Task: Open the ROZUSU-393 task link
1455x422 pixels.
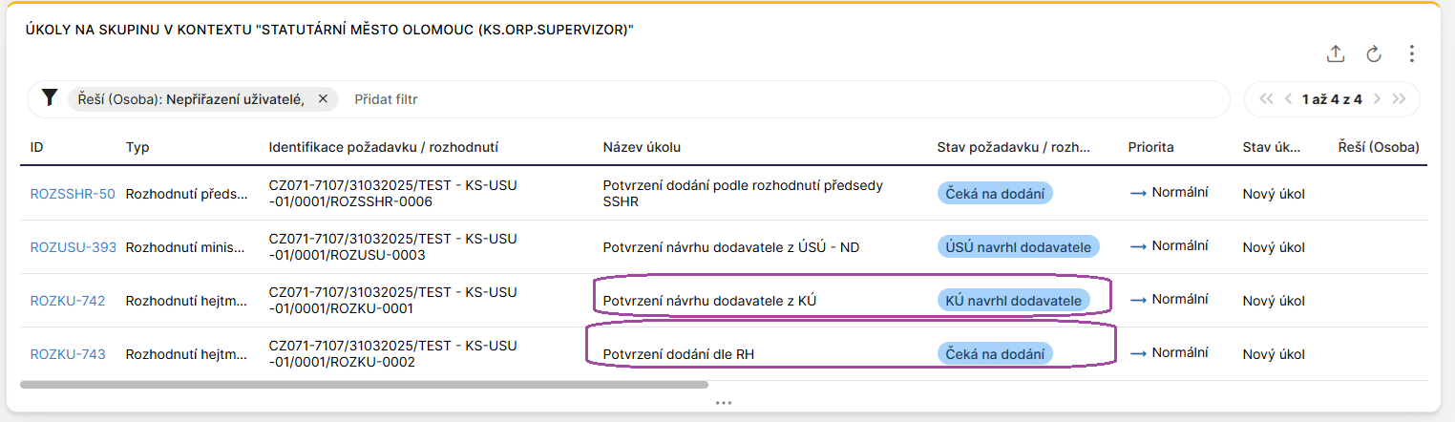Action: click(74, 247)
